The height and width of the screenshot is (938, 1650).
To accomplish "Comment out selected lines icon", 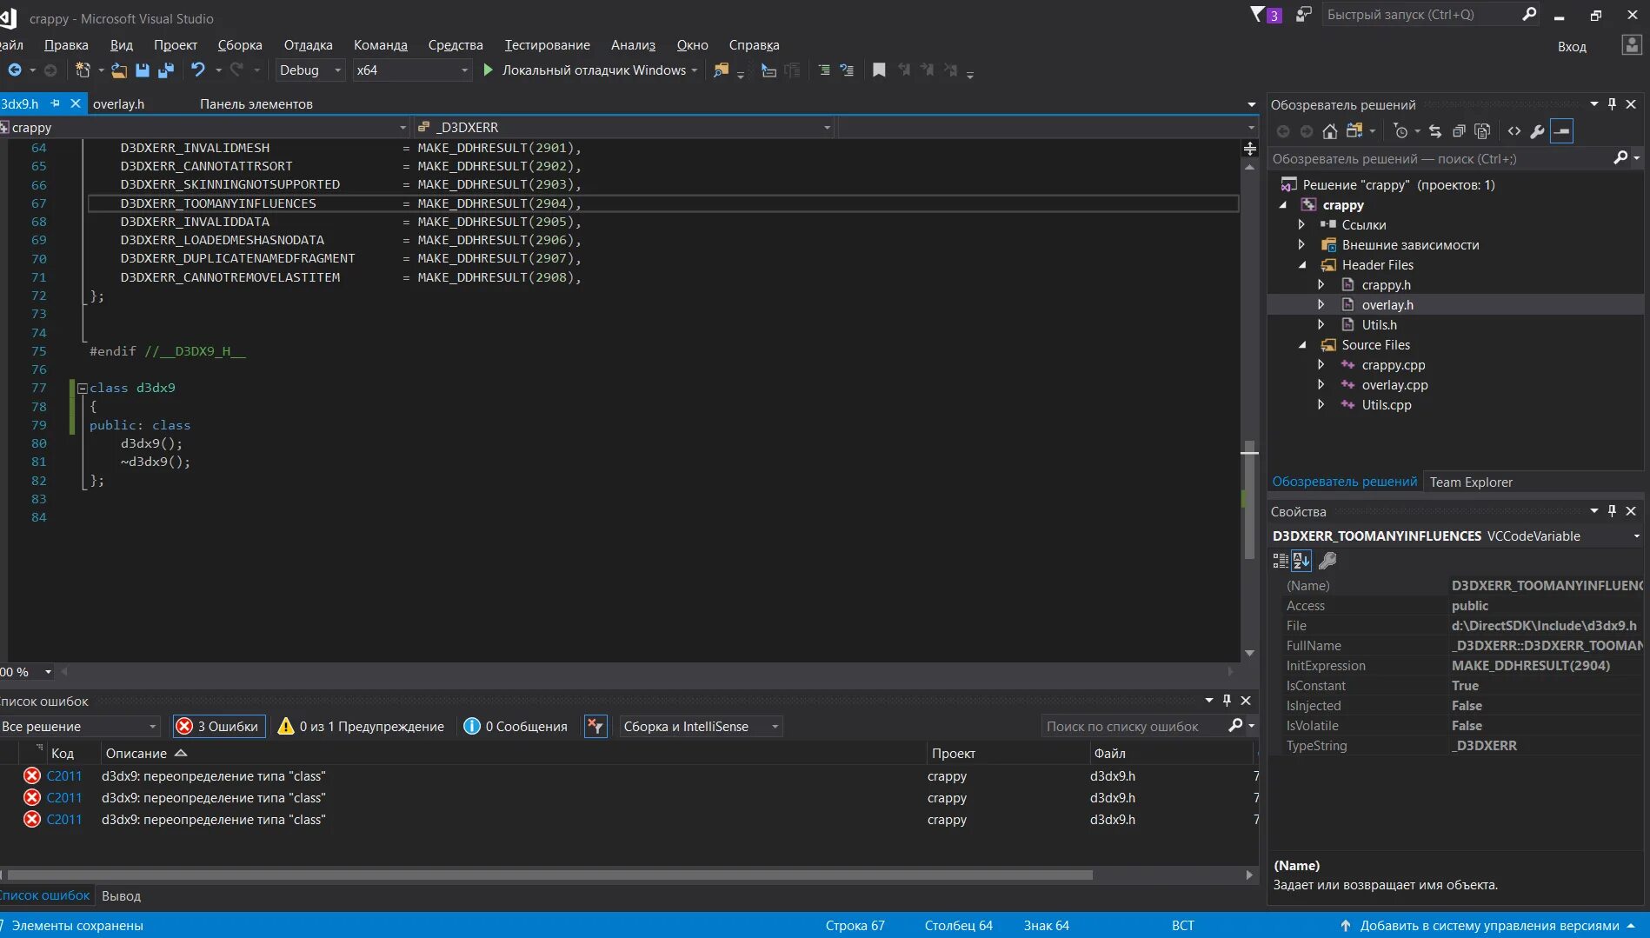I will click(x=823, y=70).
